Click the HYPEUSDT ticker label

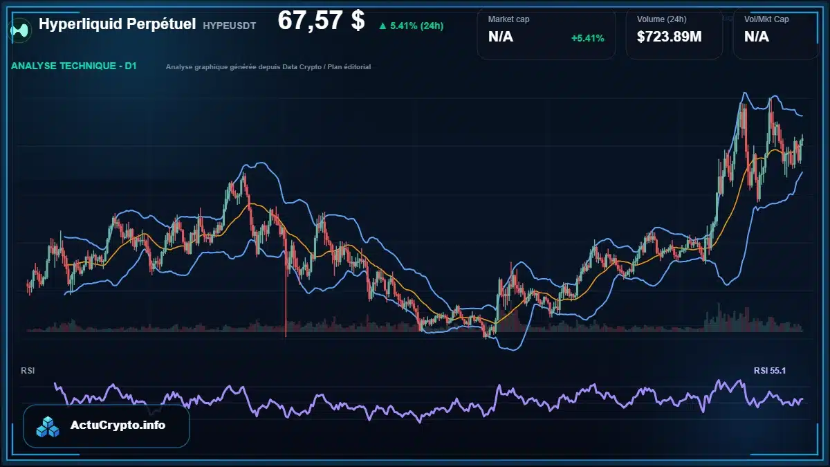tap(230, 26)
